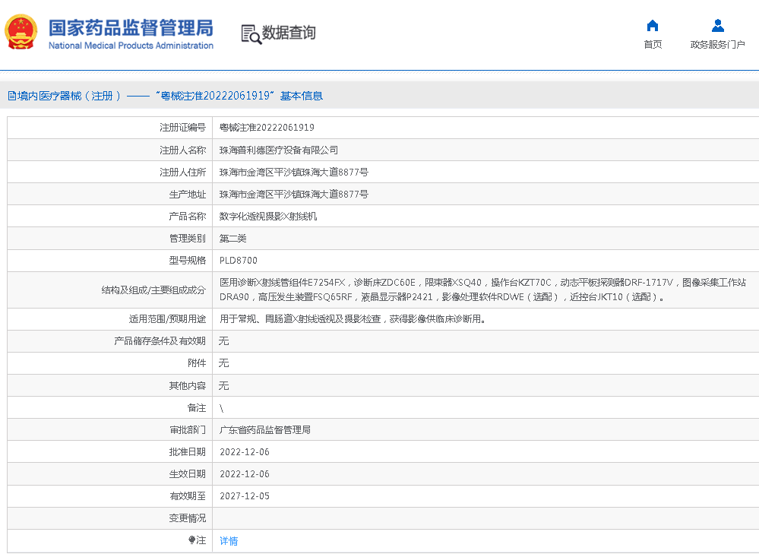Open 政务服务门户 via its text label

(x=717, y=45)
